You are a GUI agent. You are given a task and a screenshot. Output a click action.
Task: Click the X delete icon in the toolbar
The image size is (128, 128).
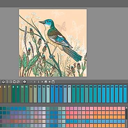pos(42,82)
